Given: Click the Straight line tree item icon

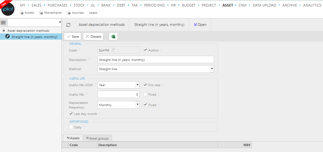Looking at the screenshot, I should click(x=8, y=37).
